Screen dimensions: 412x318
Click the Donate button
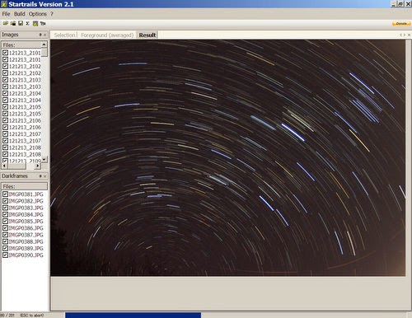[x=401, y=24]
